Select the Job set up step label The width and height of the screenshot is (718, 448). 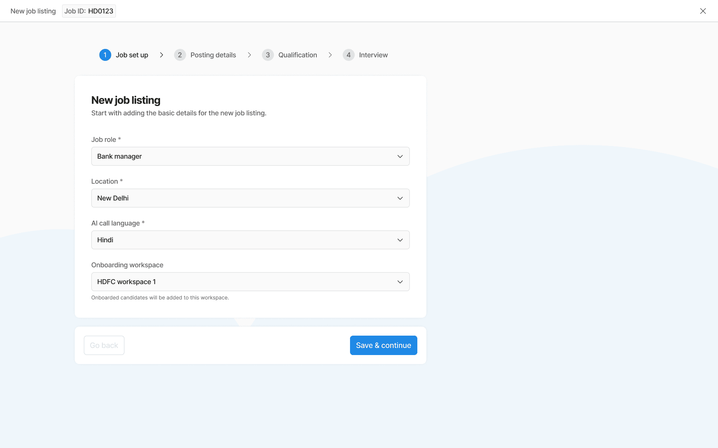tap(132, 55)
